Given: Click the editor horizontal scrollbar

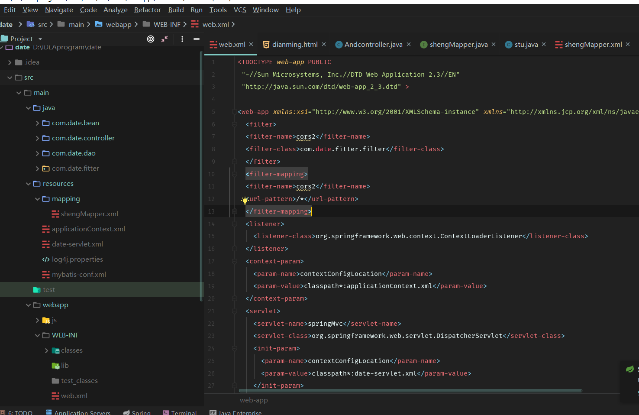Looking at the screenshot, I should coord(410,391).
